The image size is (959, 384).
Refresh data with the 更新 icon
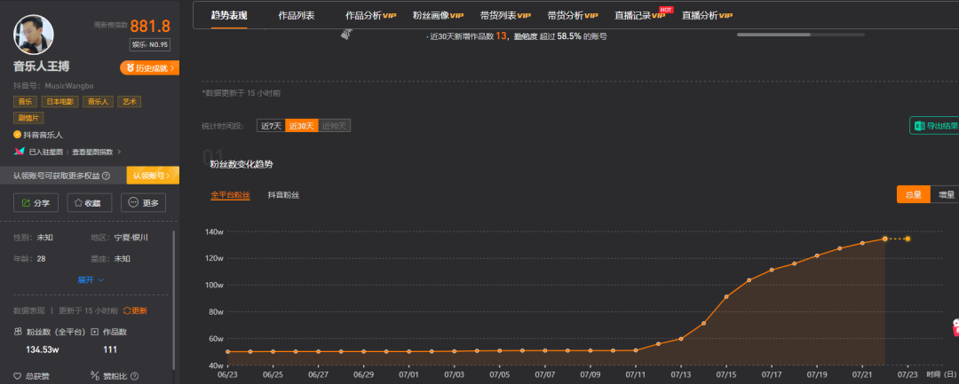[x=127, y=310]
